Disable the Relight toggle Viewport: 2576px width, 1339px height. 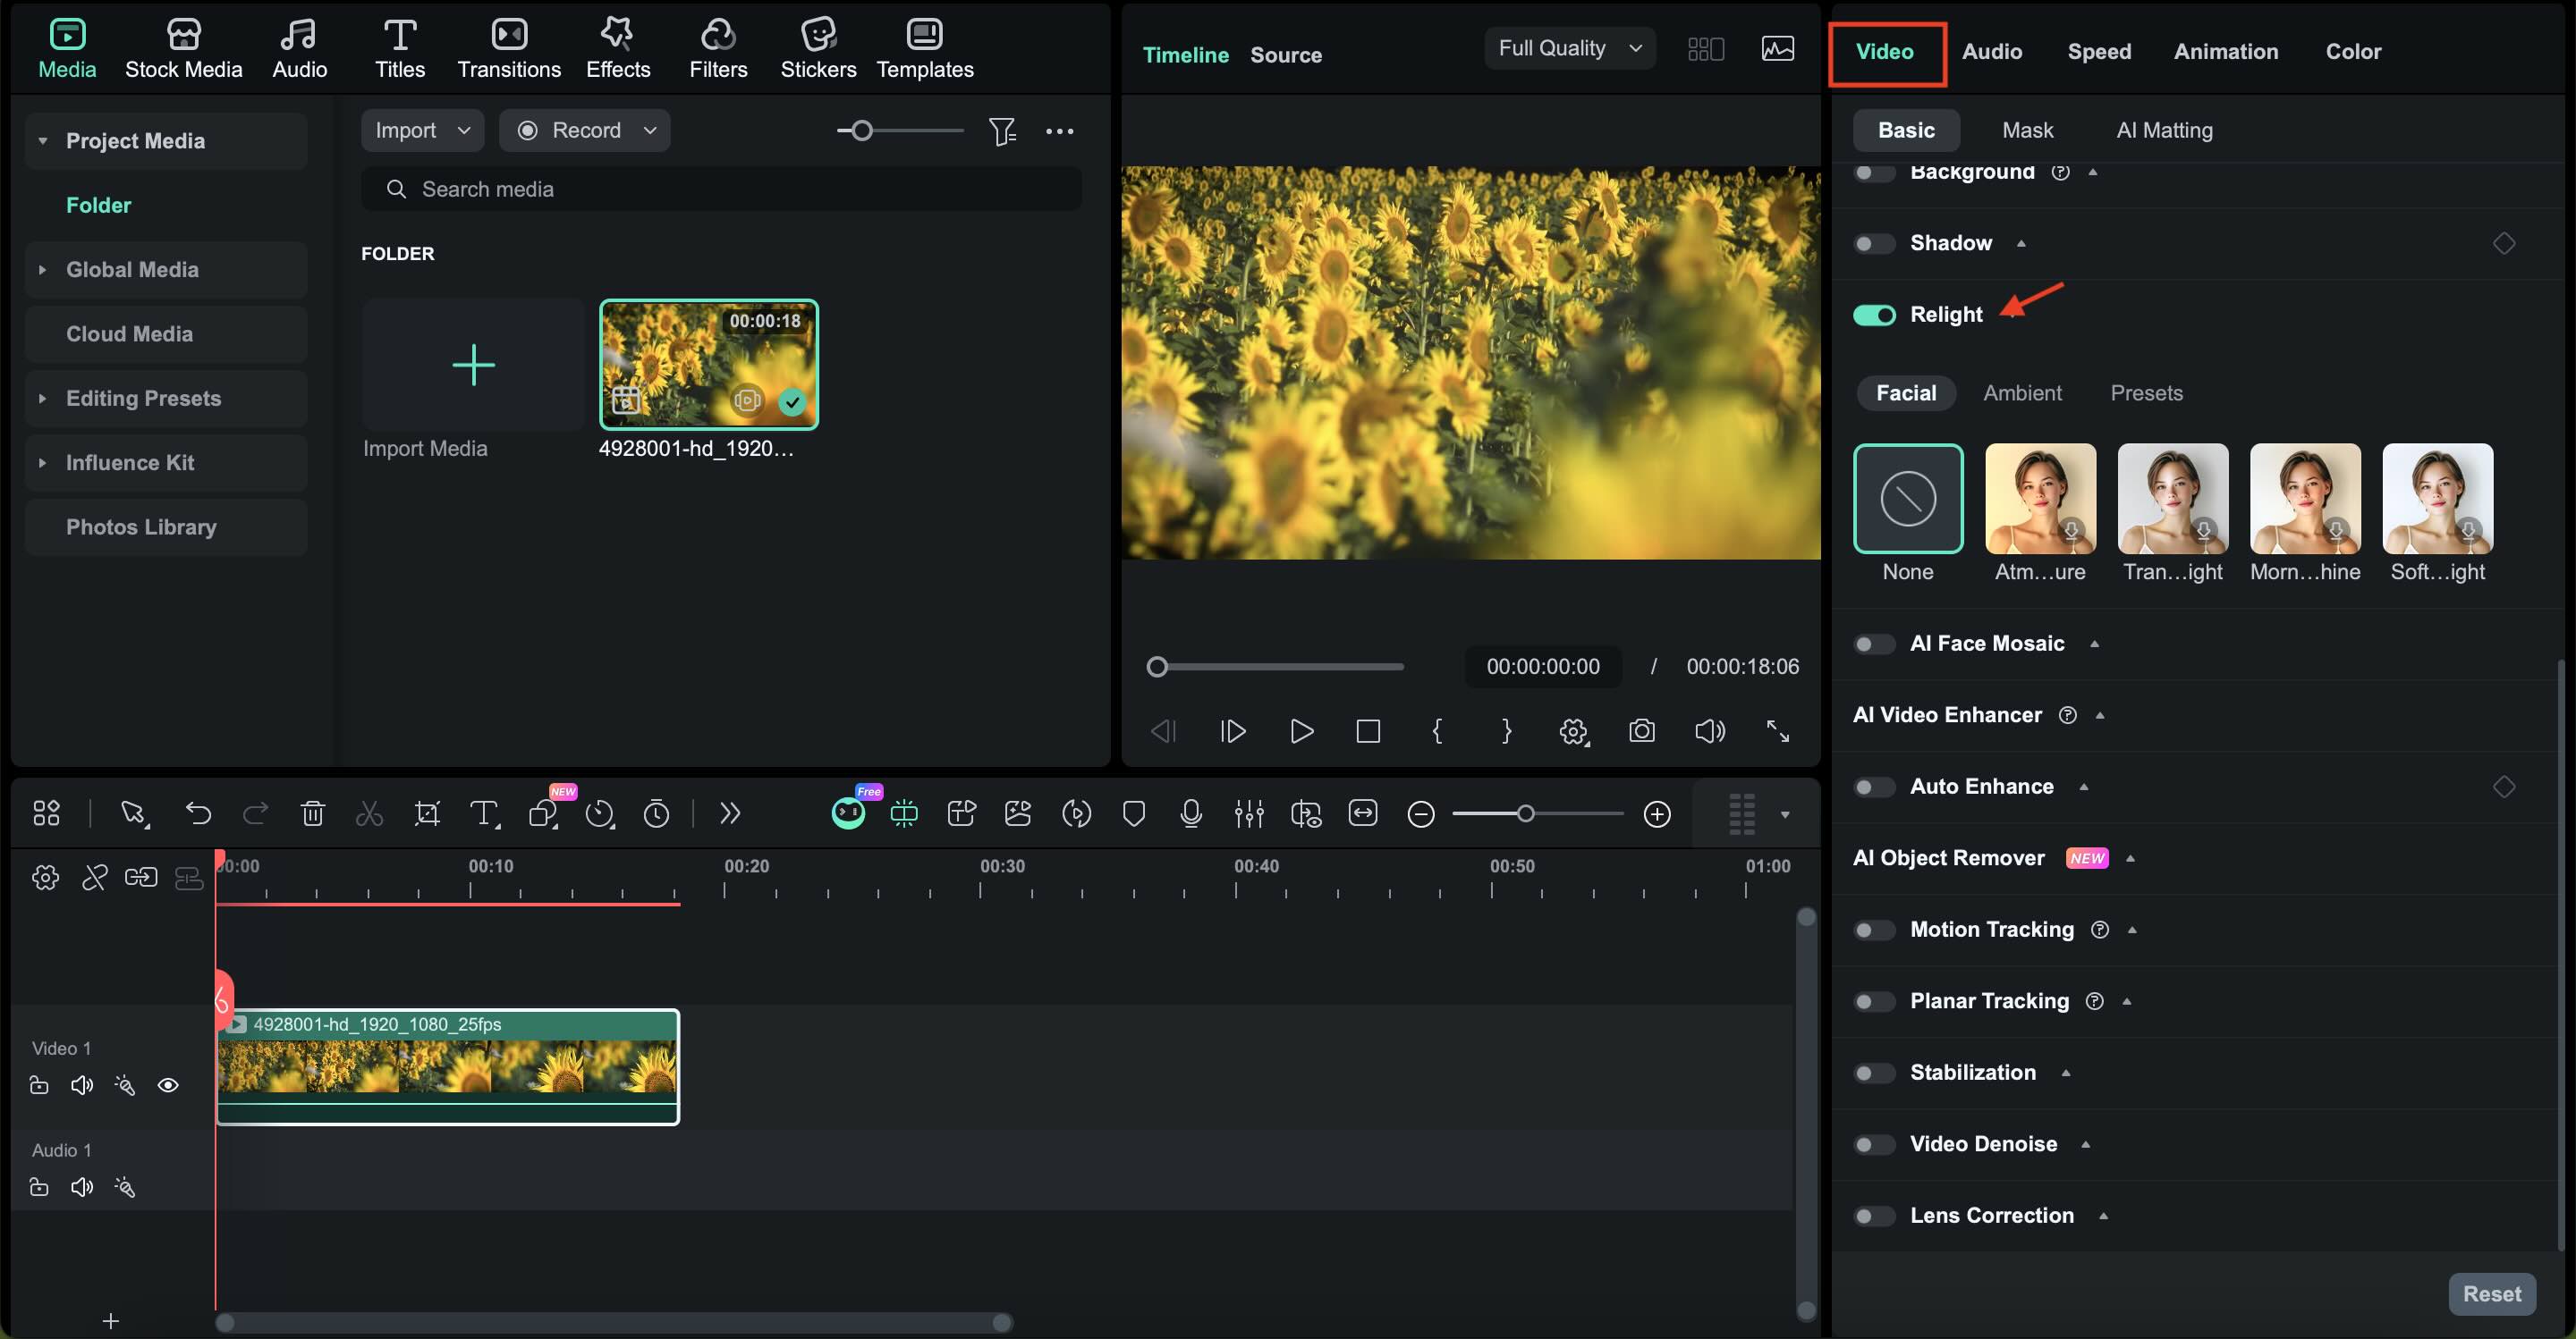click(1873, 315)
